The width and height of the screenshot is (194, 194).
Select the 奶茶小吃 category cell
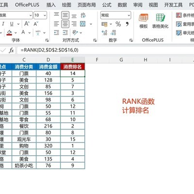pyautogui.click(x=24, y=165)
